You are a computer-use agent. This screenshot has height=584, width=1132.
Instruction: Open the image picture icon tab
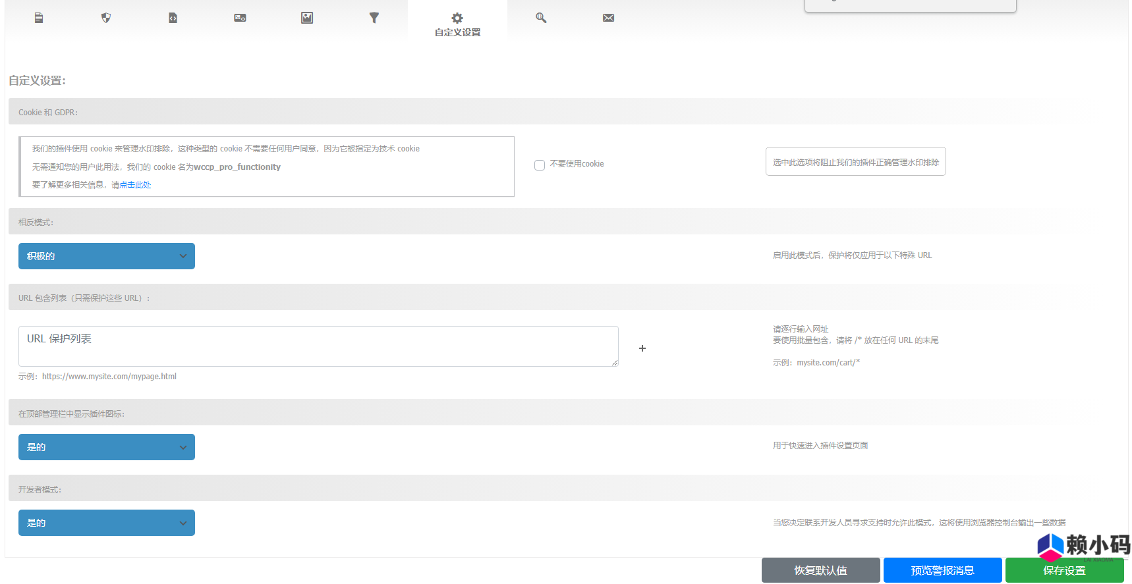click(307, 18)
